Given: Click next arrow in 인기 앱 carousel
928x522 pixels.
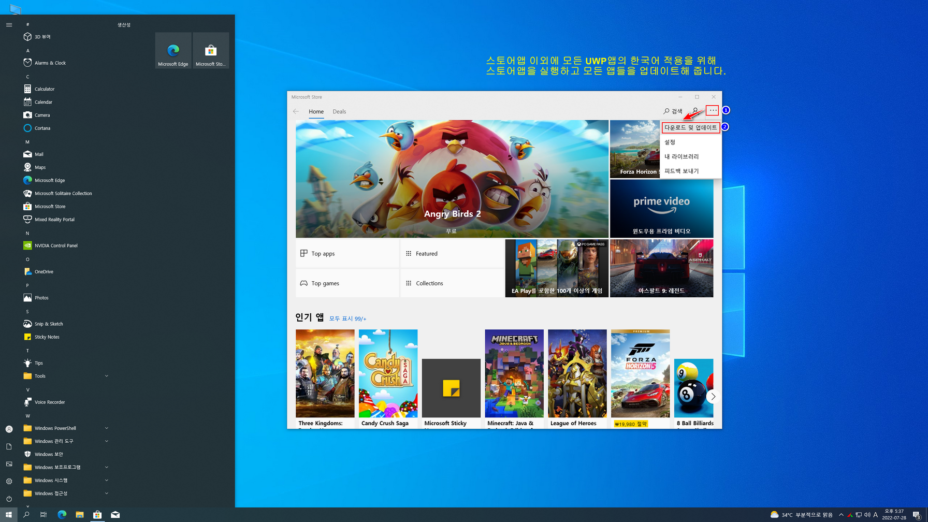Looking at the screenshot, I should coord(713,396).
